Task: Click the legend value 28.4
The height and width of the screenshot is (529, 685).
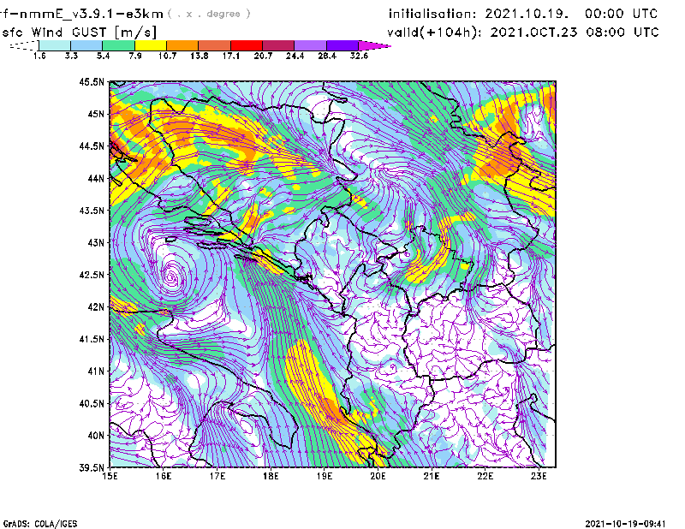Action: [x=327, y=56]
